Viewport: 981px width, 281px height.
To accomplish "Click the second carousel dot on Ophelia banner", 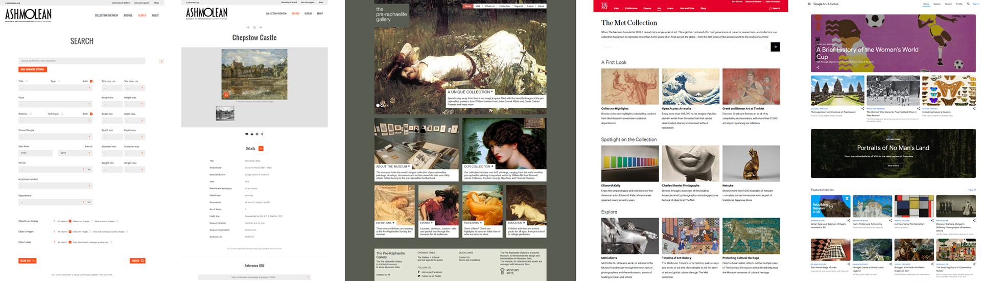I will click(x=382, y=105).
